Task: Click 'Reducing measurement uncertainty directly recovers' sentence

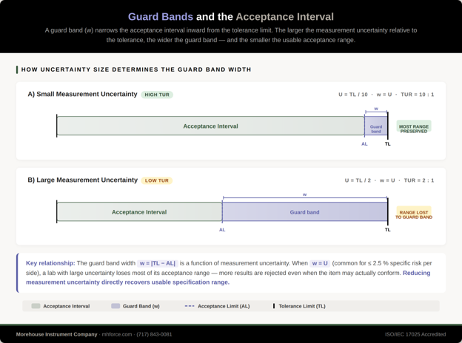Action: tap(228, 277)
